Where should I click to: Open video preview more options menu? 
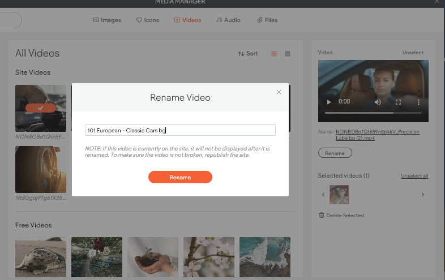(x=418, y=102)
